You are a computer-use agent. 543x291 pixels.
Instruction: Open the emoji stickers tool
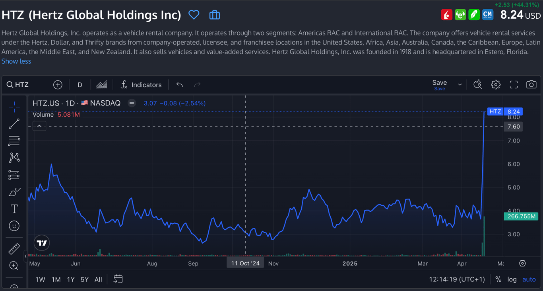tap(14, 226)
